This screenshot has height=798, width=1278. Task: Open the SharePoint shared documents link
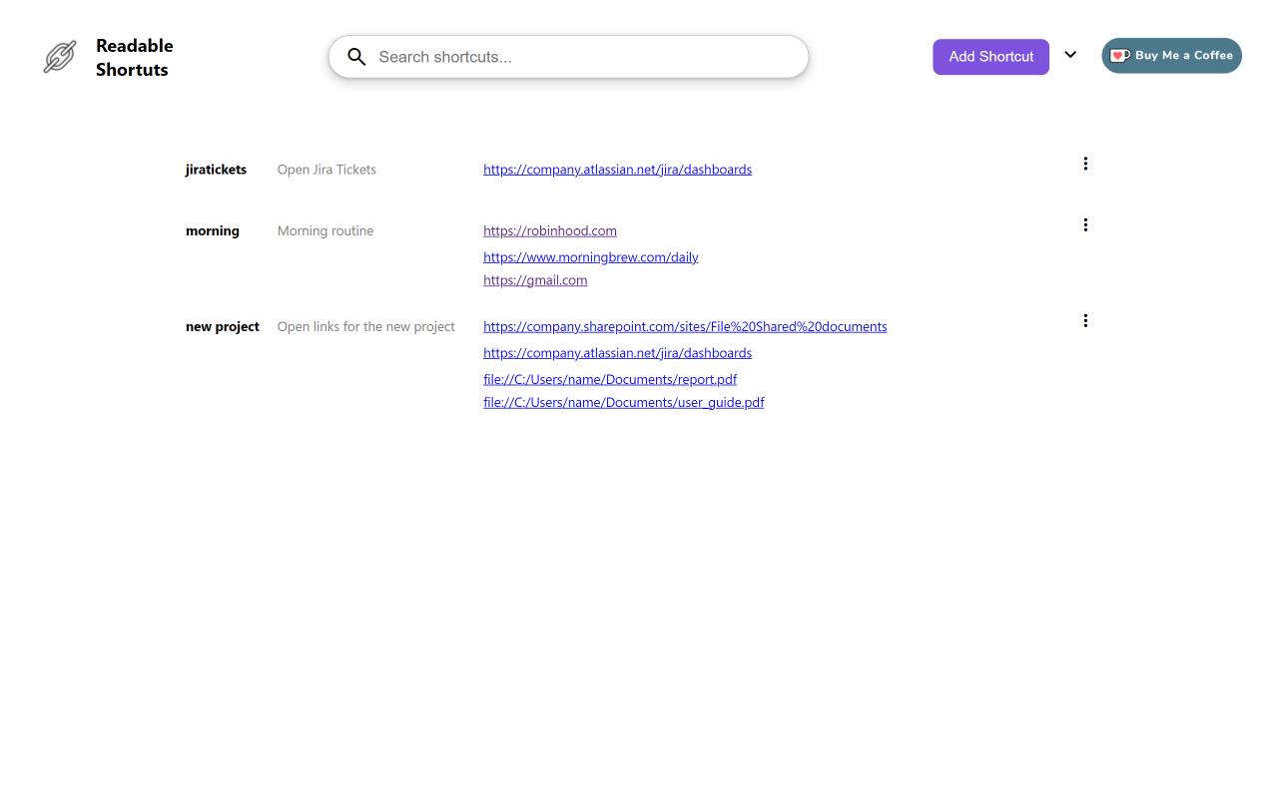(685, 326)
